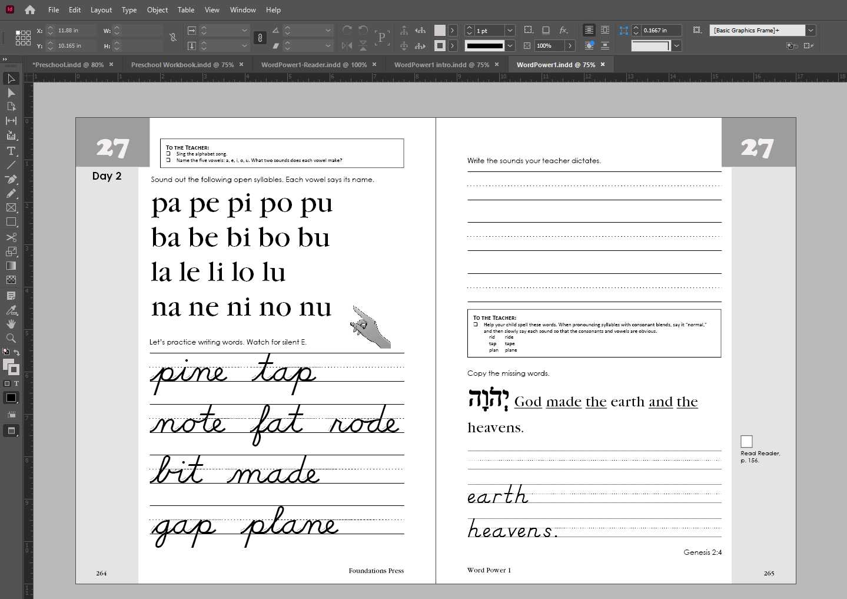Select the Page tool
847x599 pixels.
(11, 107)
